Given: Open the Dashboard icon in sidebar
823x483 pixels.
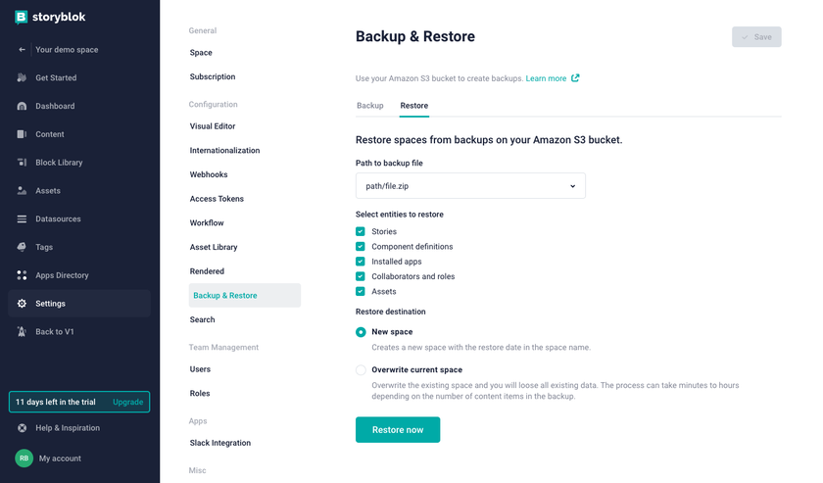Looking at the screenshot, I should 22,106.
